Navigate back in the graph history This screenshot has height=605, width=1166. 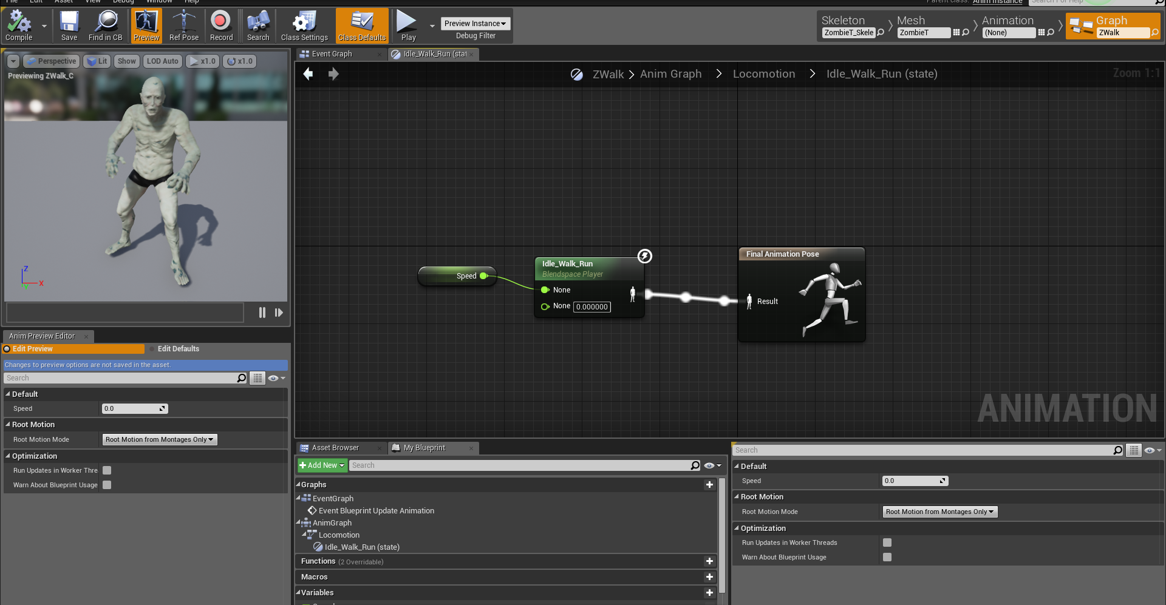pos(309,74)
